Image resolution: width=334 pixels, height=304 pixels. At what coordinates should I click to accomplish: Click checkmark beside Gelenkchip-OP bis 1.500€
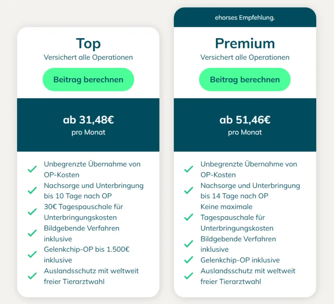pos(32,254)
